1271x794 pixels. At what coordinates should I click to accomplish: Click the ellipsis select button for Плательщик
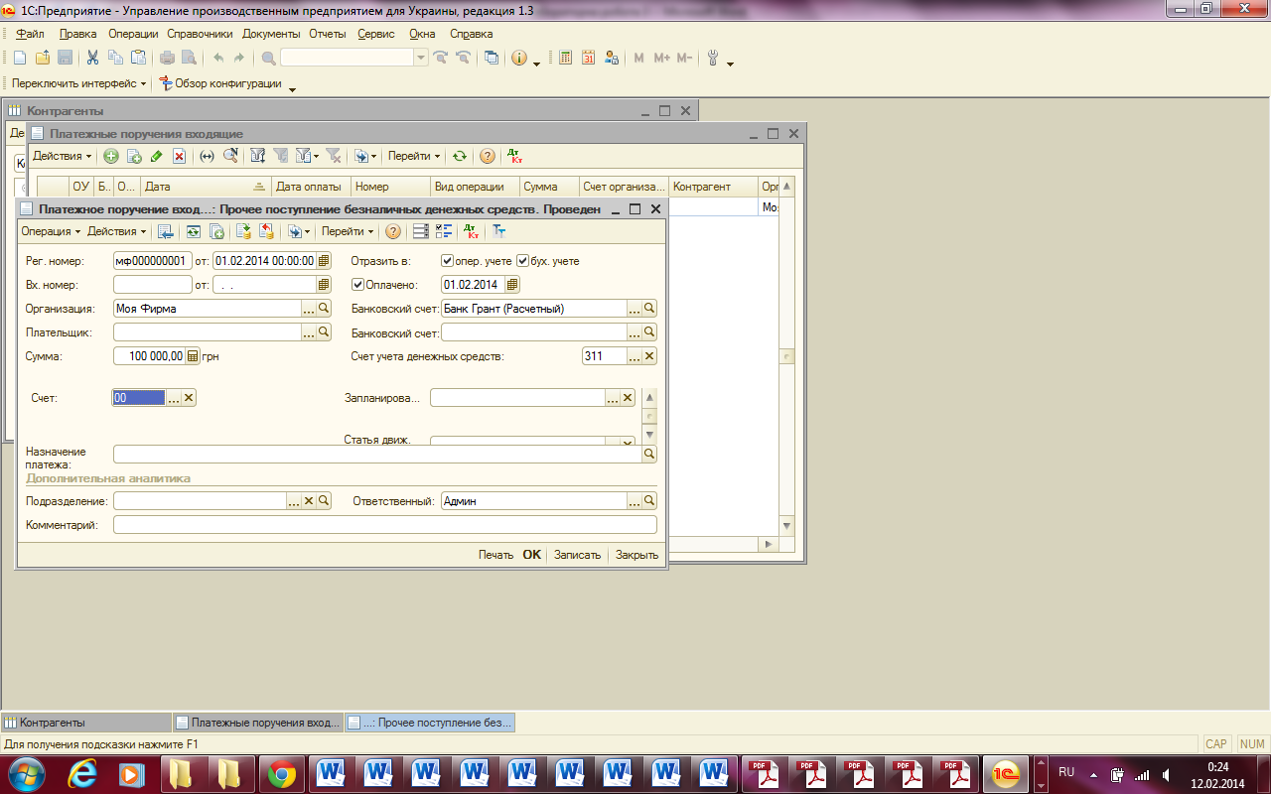coord(309,332)
